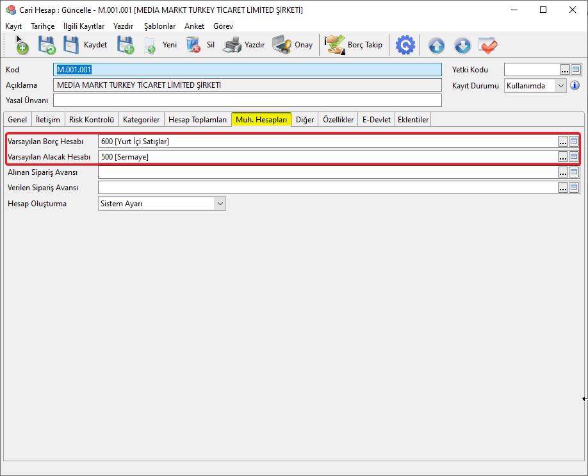Viewport: 588px width, 476px height.
Task: Click the red checkmark icon in toolbar
Action: point(488,45)
